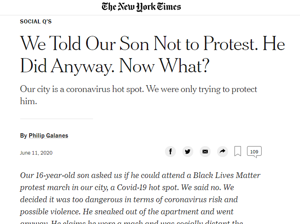300x224 pixels.
Task: Open the Social Q's section
Action: pos(36,22)
